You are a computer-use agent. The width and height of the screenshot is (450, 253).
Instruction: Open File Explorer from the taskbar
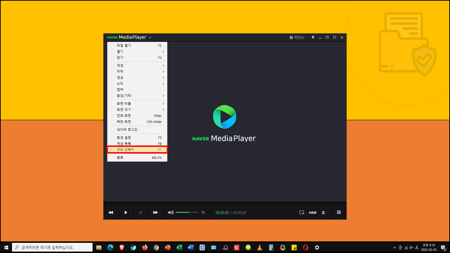click(99, 247)
